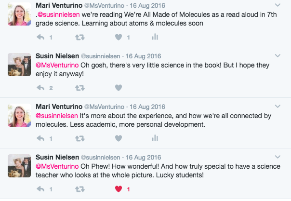Reply to Mari's first tweet about reading aloud
This screenshot has height=201, width=291.
[41, 37]
